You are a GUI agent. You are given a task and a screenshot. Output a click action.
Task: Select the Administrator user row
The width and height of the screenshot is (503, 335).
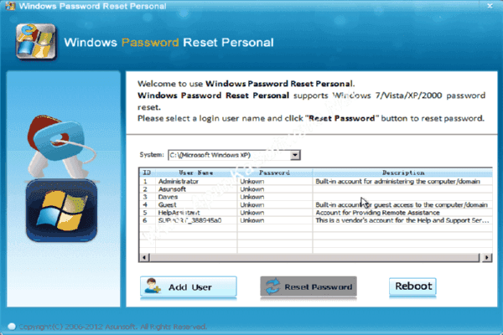click(x=316, y=182)
